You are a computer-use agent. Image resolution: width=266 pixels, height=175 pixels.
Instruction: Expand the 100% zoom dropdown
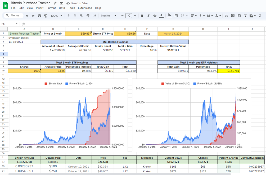pyautogui.click(x=56, y=16)
